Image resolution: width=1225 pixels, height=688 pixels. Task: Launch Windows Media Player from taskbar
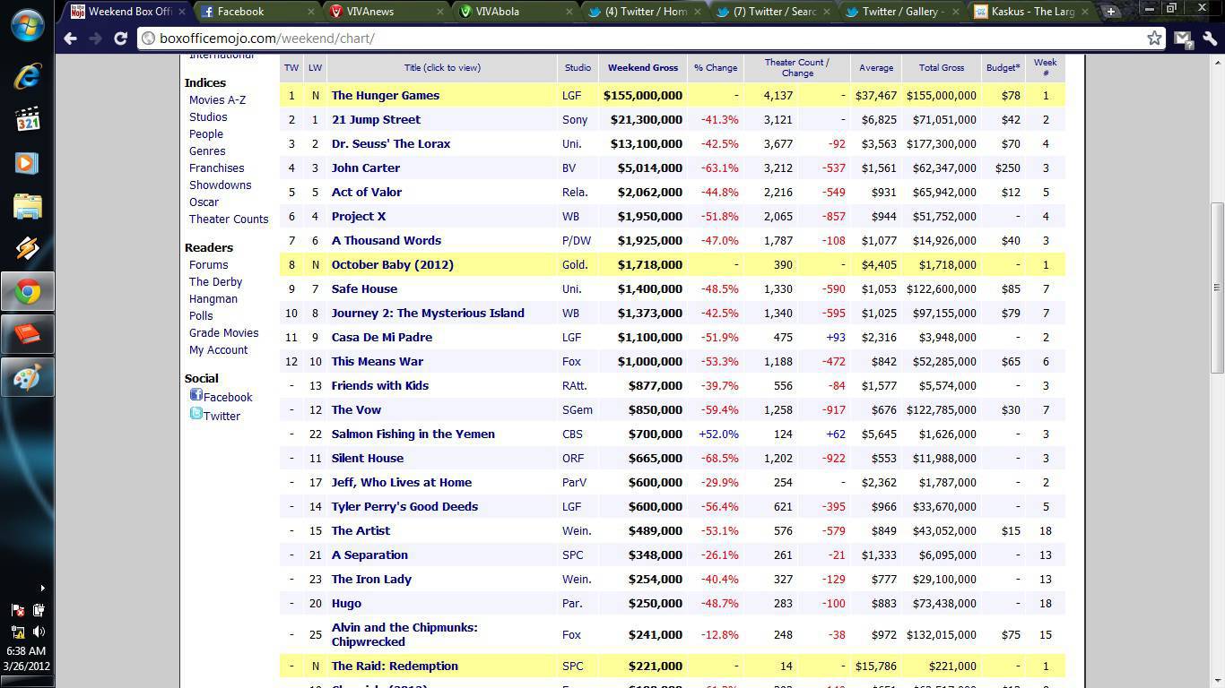[x=27, y=163]
